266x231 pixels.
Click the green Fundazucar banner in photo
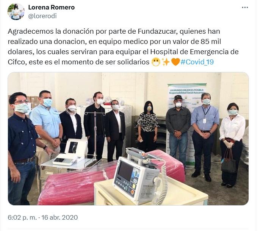click(186, 124)
